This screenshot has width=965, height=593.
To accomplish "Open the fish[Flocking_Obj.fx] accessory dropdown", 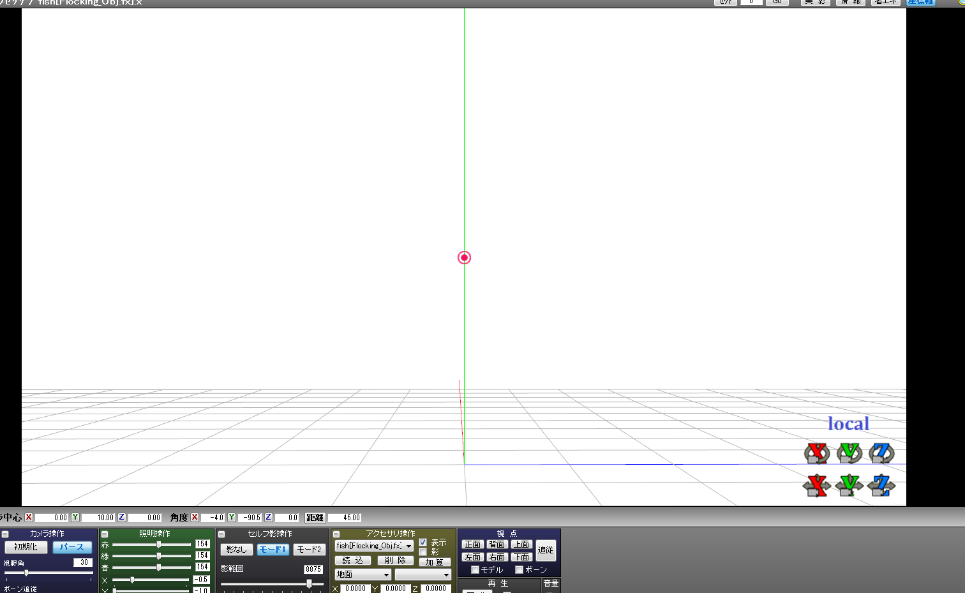I will coord(408,546).
